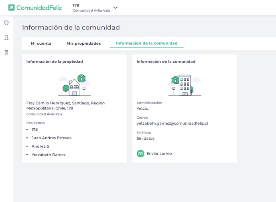
Task: Click the Enviar correo link
Action: 159,154
